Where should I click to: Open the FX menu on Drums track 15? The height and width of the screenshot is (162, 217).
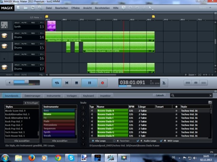(42, 44)
